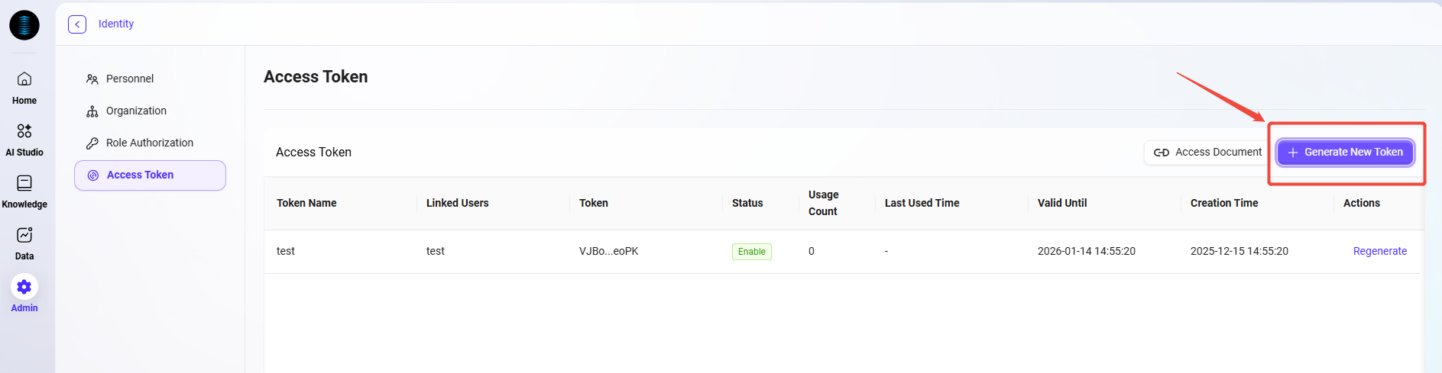This screenshot has width=1442, height=373.
Task: Select the Admin gear icon
Action: 24,287
